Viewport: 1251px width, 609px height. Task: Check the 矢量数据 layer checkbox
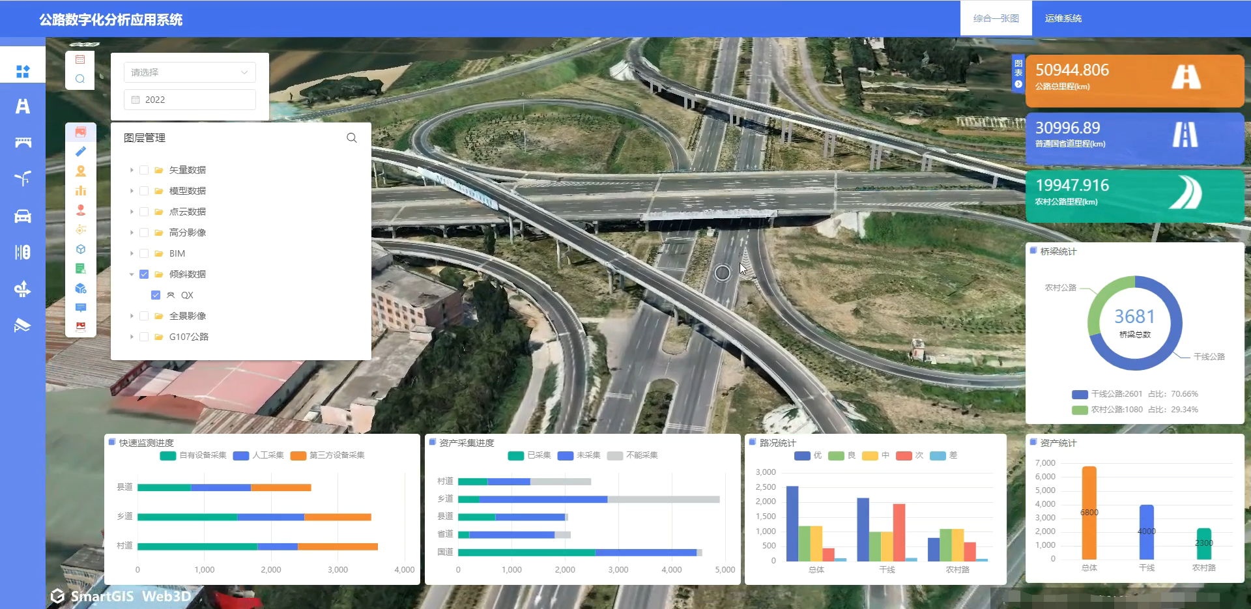click(144, 170)
